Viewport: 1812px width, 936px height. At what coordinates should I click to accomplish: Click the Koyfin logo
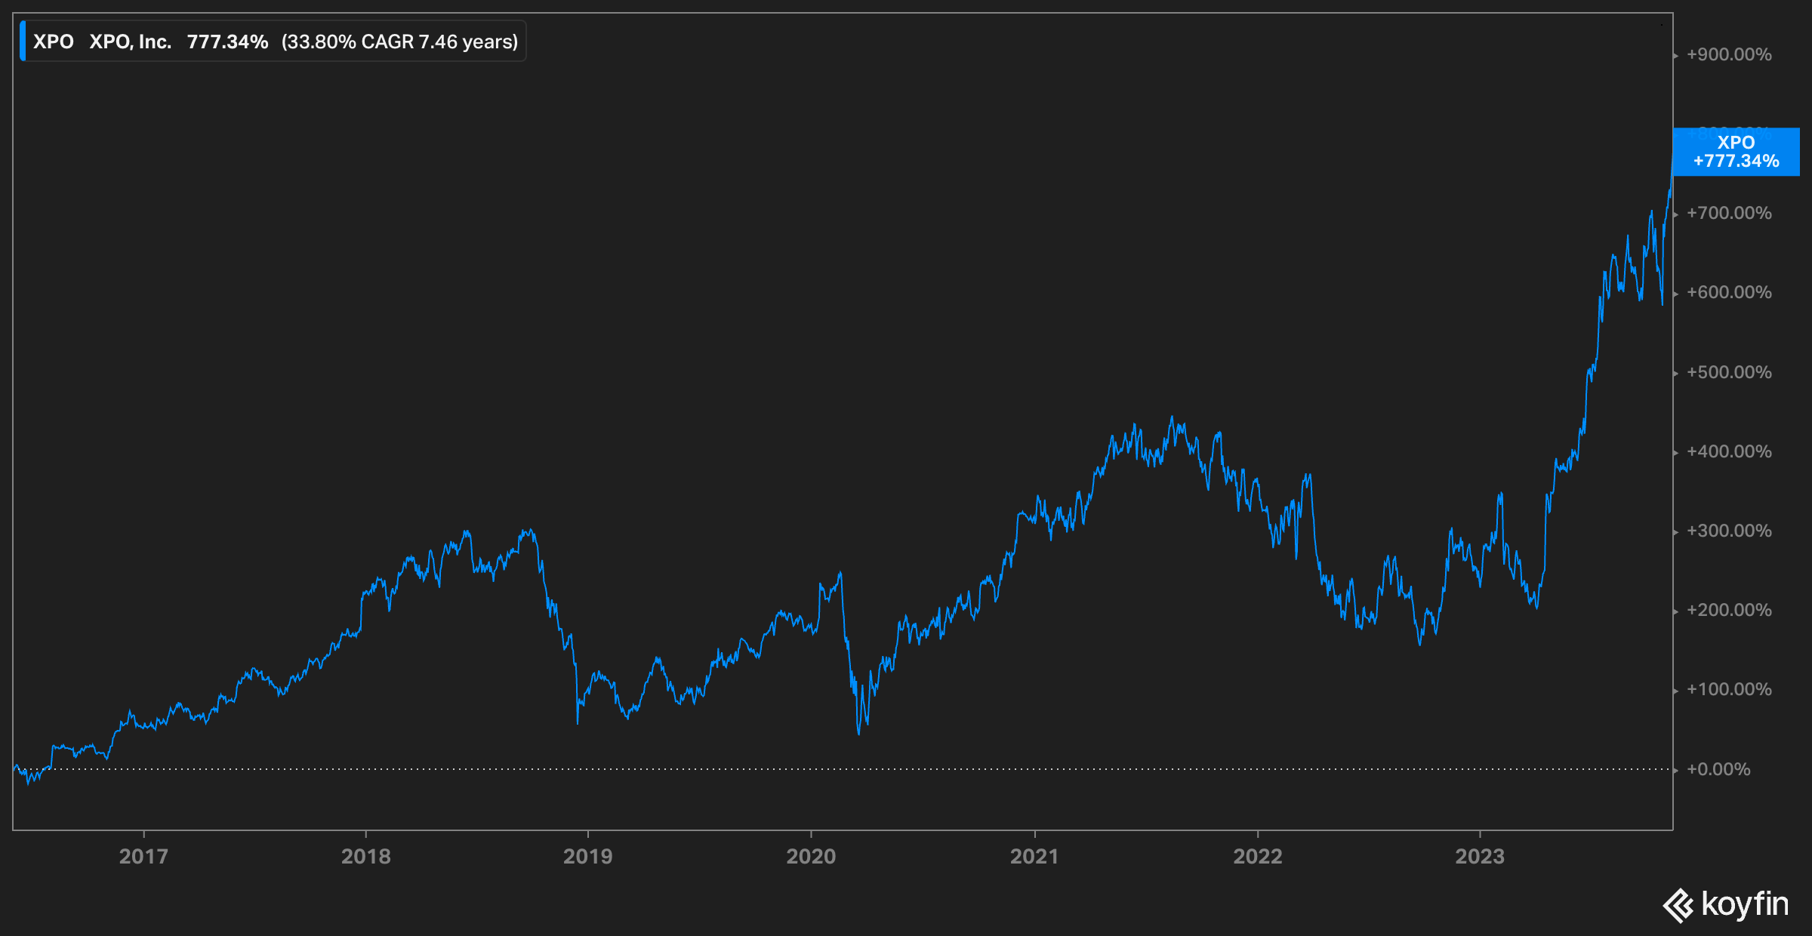click(1725, 904)
